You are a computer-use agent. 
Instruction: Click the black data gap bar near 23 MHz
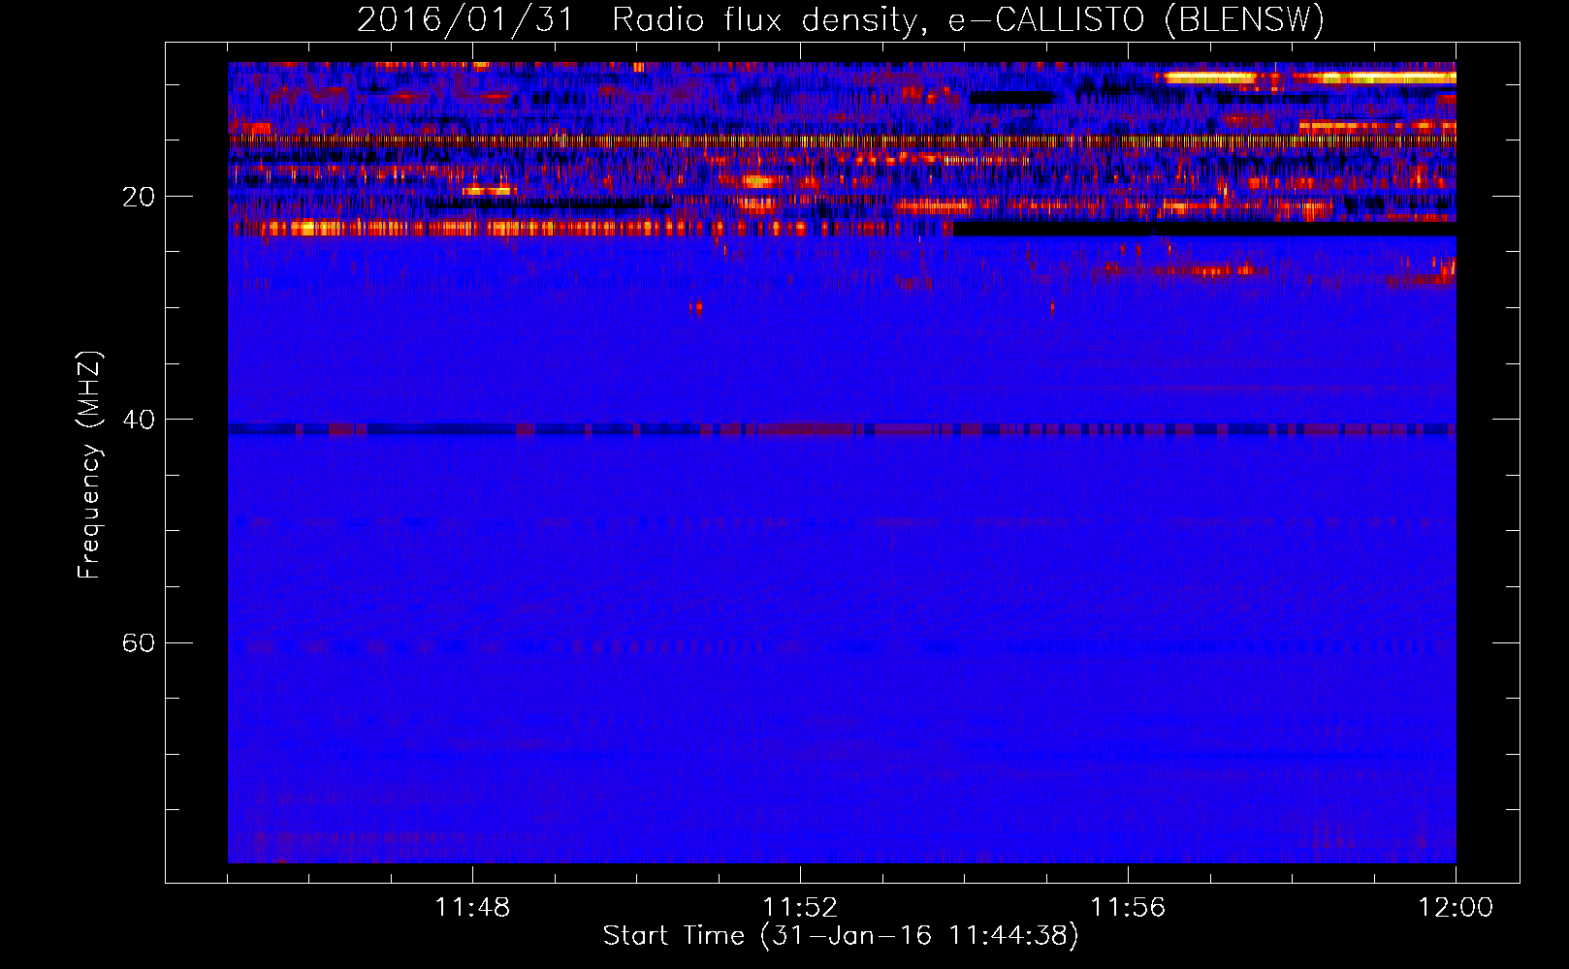tap(1204, 230)
